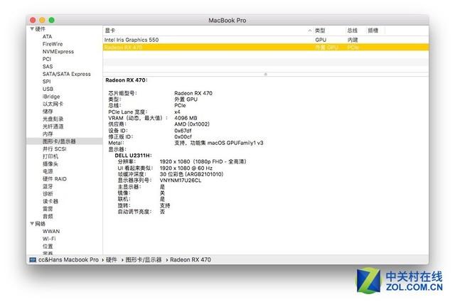Select the highlighted Radeon RX 470 row
Image resolution: width=455 pixels, height=302 pixels.
coord(265,48)
